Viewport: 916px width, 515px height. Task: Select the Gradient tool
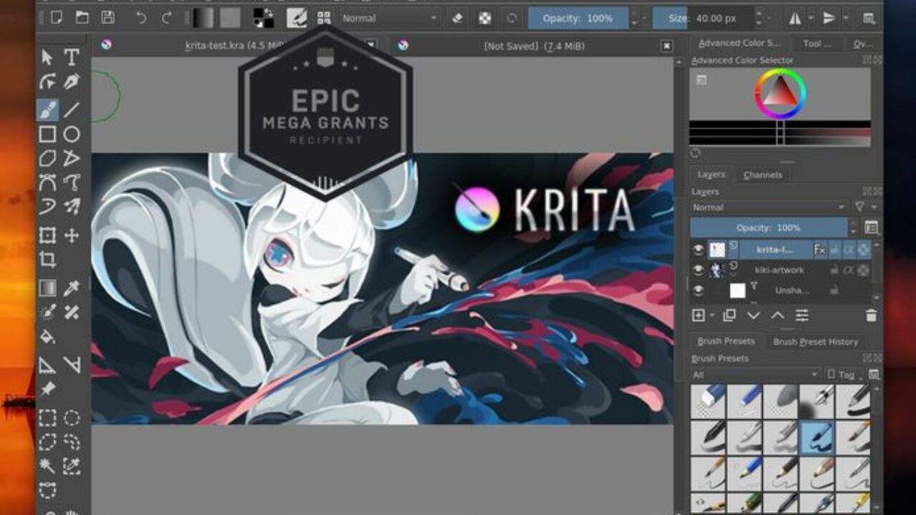(x=47, y=288)
